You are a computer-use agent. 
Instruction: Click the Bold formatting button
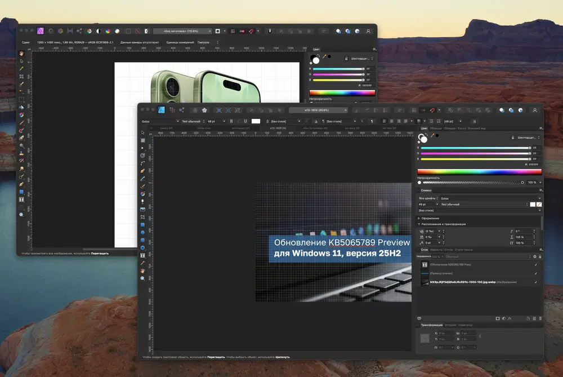(231, 121)
